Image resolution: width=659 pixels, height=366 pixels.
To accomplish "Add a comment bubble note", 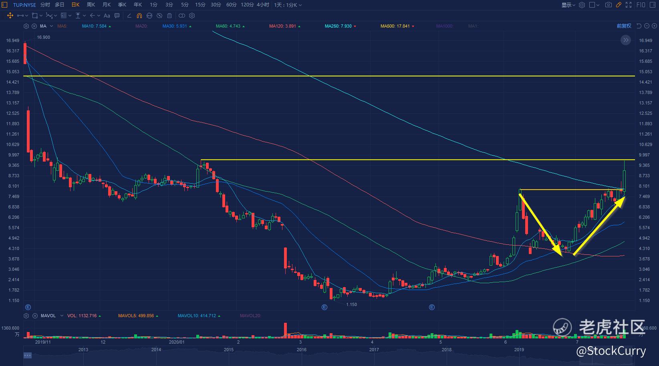I will (117, 16).
